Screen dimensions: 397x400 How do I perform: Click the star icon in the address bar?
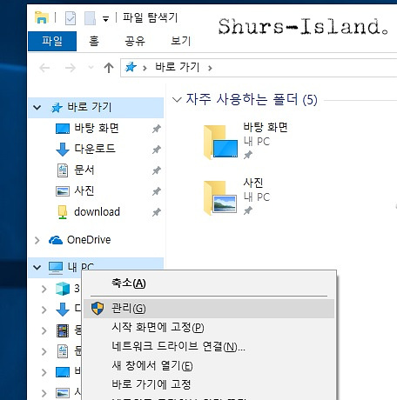click(131, 67)
